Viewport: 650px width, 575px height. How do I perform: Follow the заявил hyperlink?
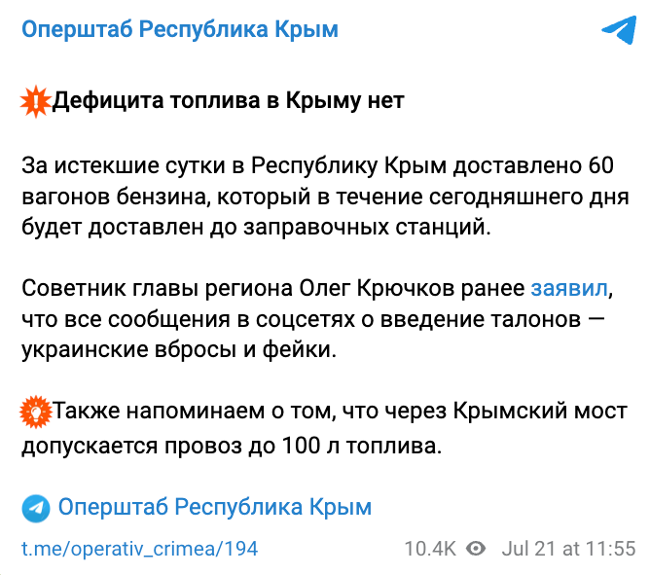tap(568, 288)
